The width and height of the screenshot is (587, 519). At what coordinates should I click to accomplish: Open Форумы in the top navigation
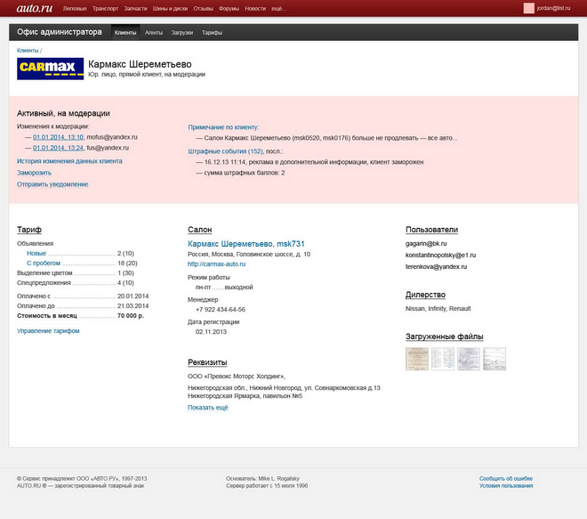pos(229,8)
